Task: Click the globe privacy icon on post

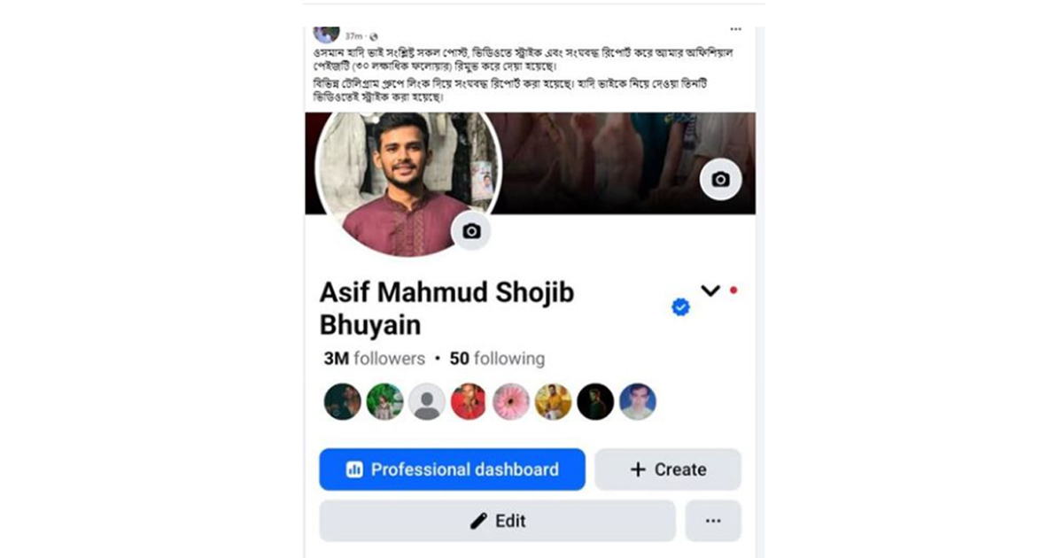Action: pyautogui.click(x=374, y=36)
